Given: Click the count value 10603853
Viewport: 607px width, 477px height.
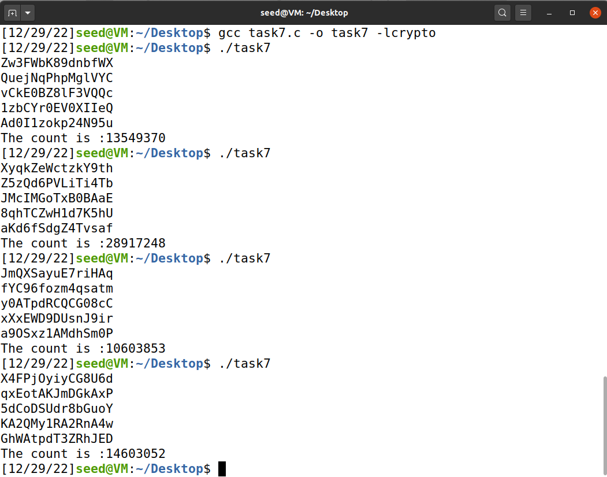Looking at the screenshot, I should pos(136,348).
